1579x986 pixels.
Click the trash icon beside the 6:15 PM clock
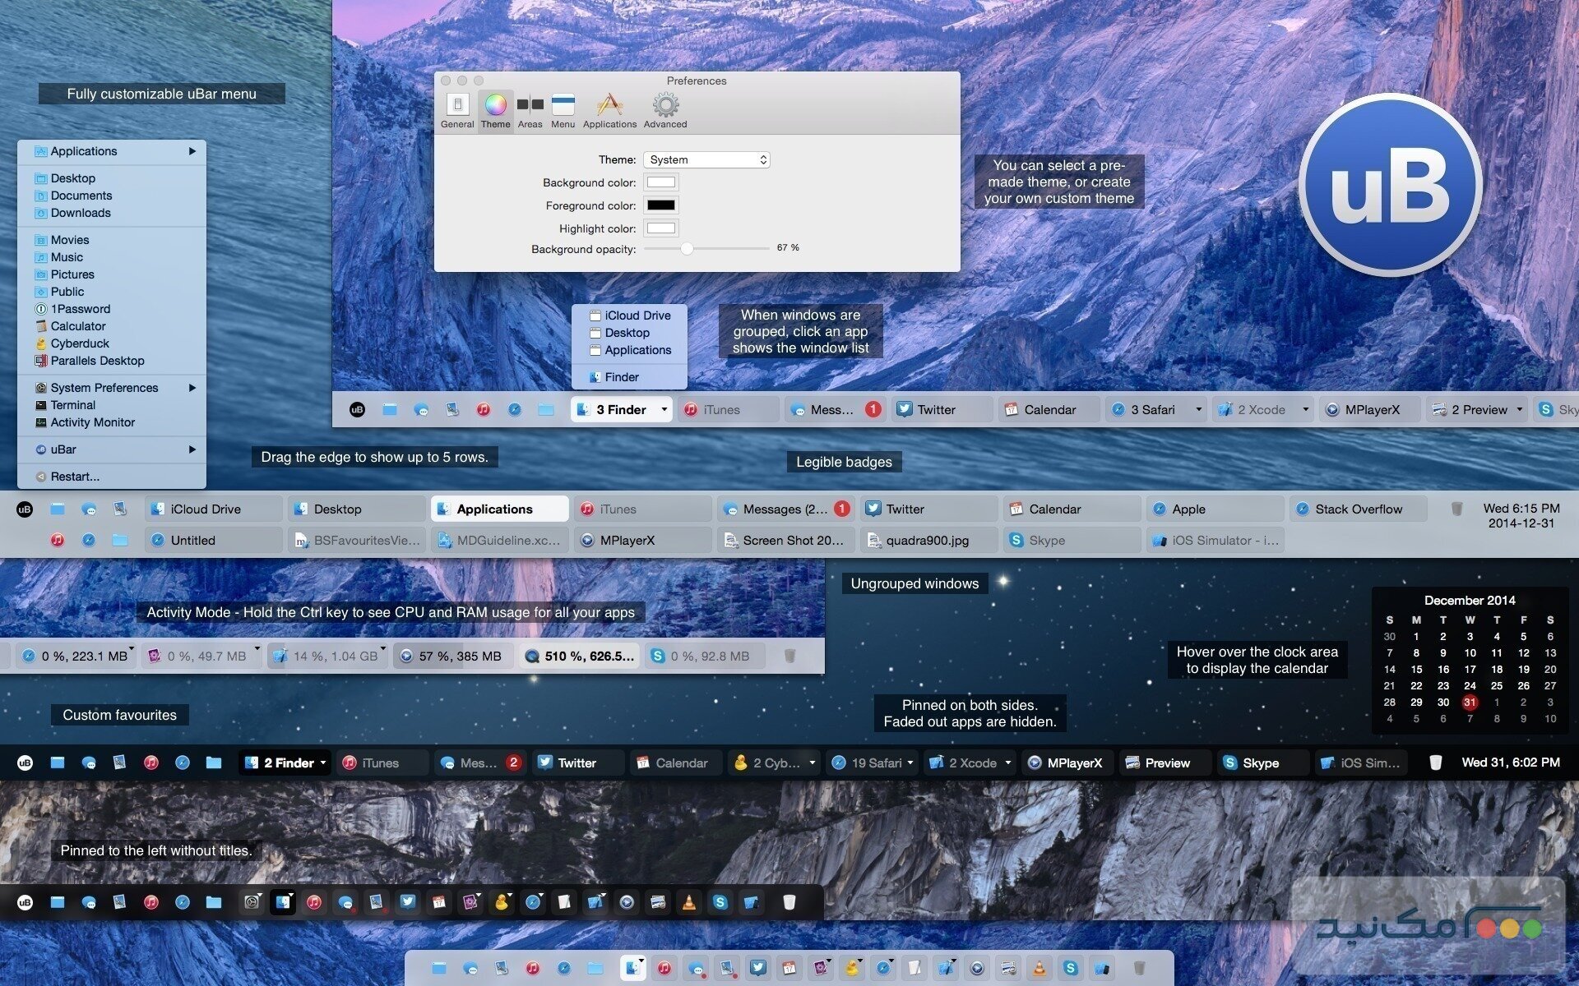coord(1456,509)
